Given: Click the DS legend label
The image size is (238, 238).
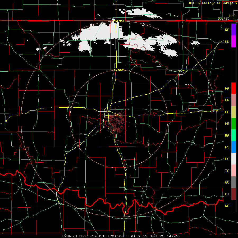Looking at the screenshot, I should (x=227, y=159).
